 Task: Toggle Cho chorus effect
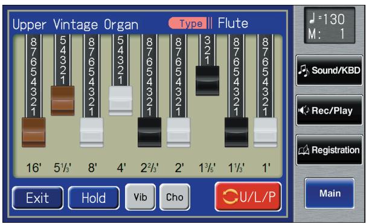[x=175, y=197]
